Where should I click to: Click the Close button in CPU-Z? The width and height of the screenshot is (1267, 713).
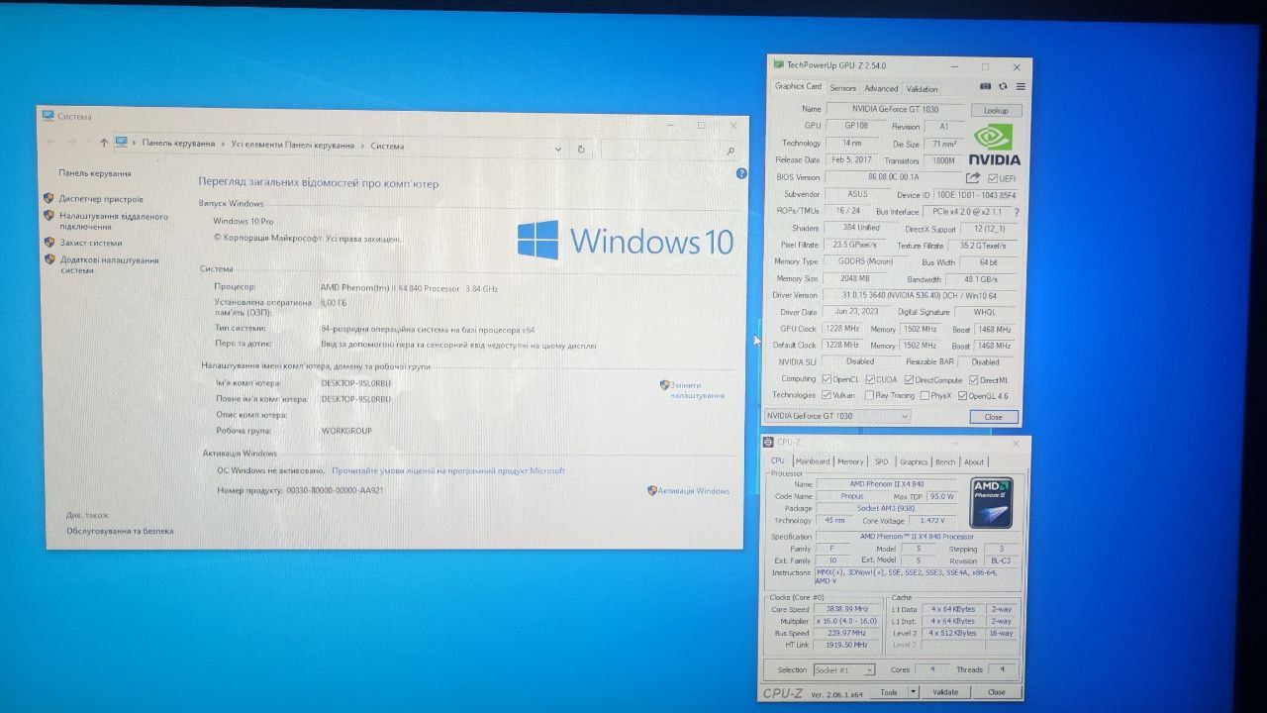click(996, 692)
